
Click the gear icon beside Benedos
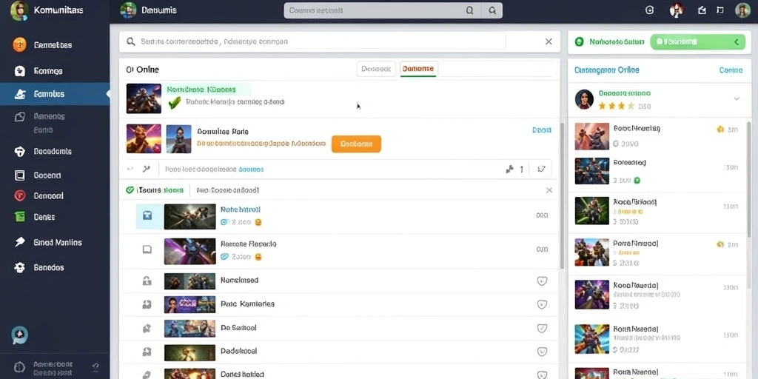point(19,267)
